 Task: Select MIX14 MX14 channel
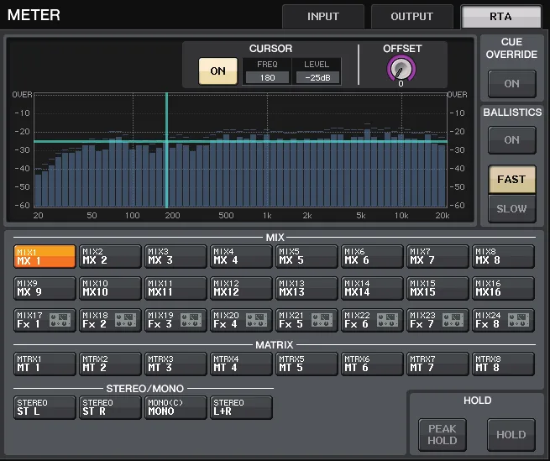(372, 288)
